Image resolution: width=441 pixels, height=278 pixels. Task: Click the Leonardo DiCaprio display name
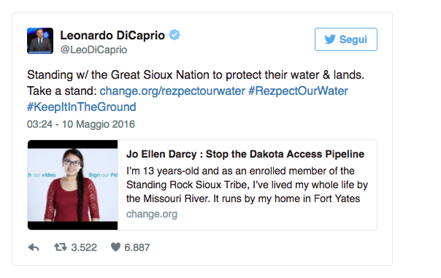point(112,36)
